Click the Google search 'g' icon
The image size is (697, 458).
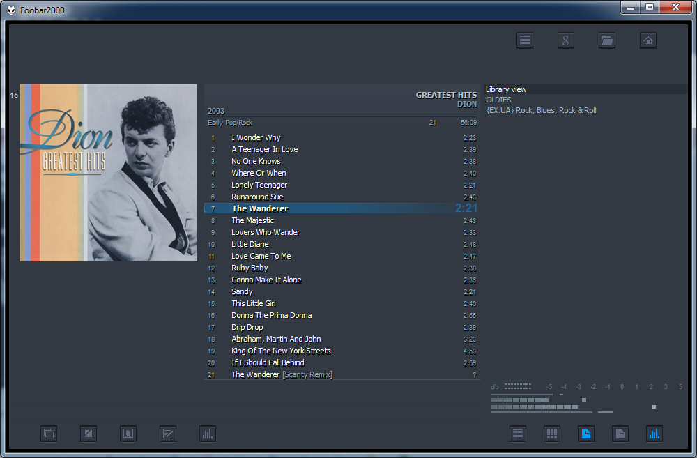pos(566,40)
